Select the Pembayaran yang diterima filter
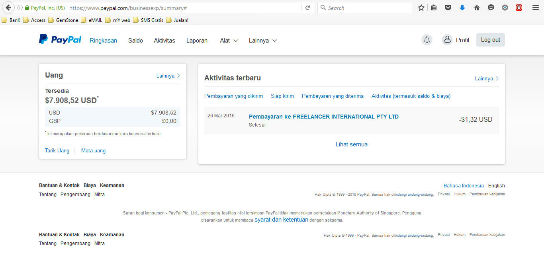544x257 pixels. (333, 96)
